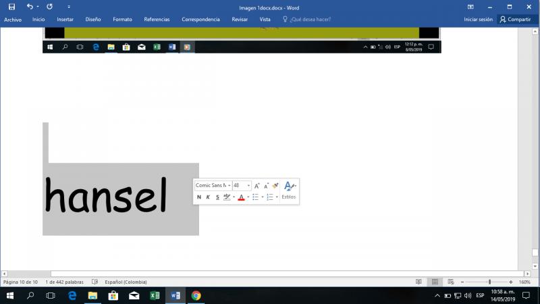Click the Undo arrow icon
The image size is (540, 304).
click(x=30, y=6)
